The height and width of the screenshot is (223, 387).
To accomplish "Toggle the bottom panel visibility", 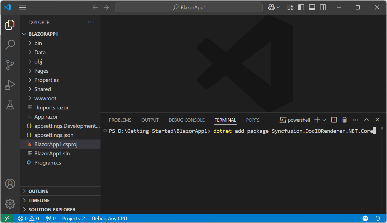I will coord(312,8).
